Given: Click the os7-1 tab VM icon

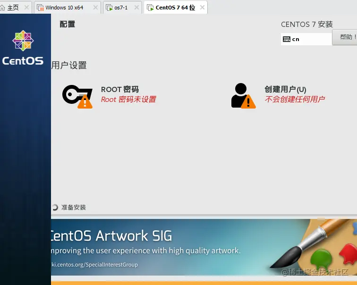Looking at the screenshot, I should coord(109,8).
